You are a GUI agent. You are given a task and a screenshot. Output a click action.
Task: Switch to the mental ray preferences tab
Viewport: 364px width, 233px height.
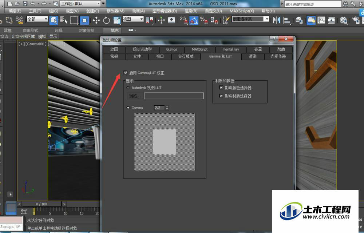pos(231,49)
